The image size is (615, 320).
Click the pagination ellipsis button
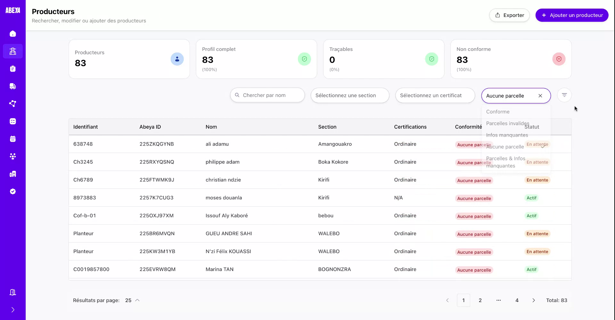coord(498,300)
